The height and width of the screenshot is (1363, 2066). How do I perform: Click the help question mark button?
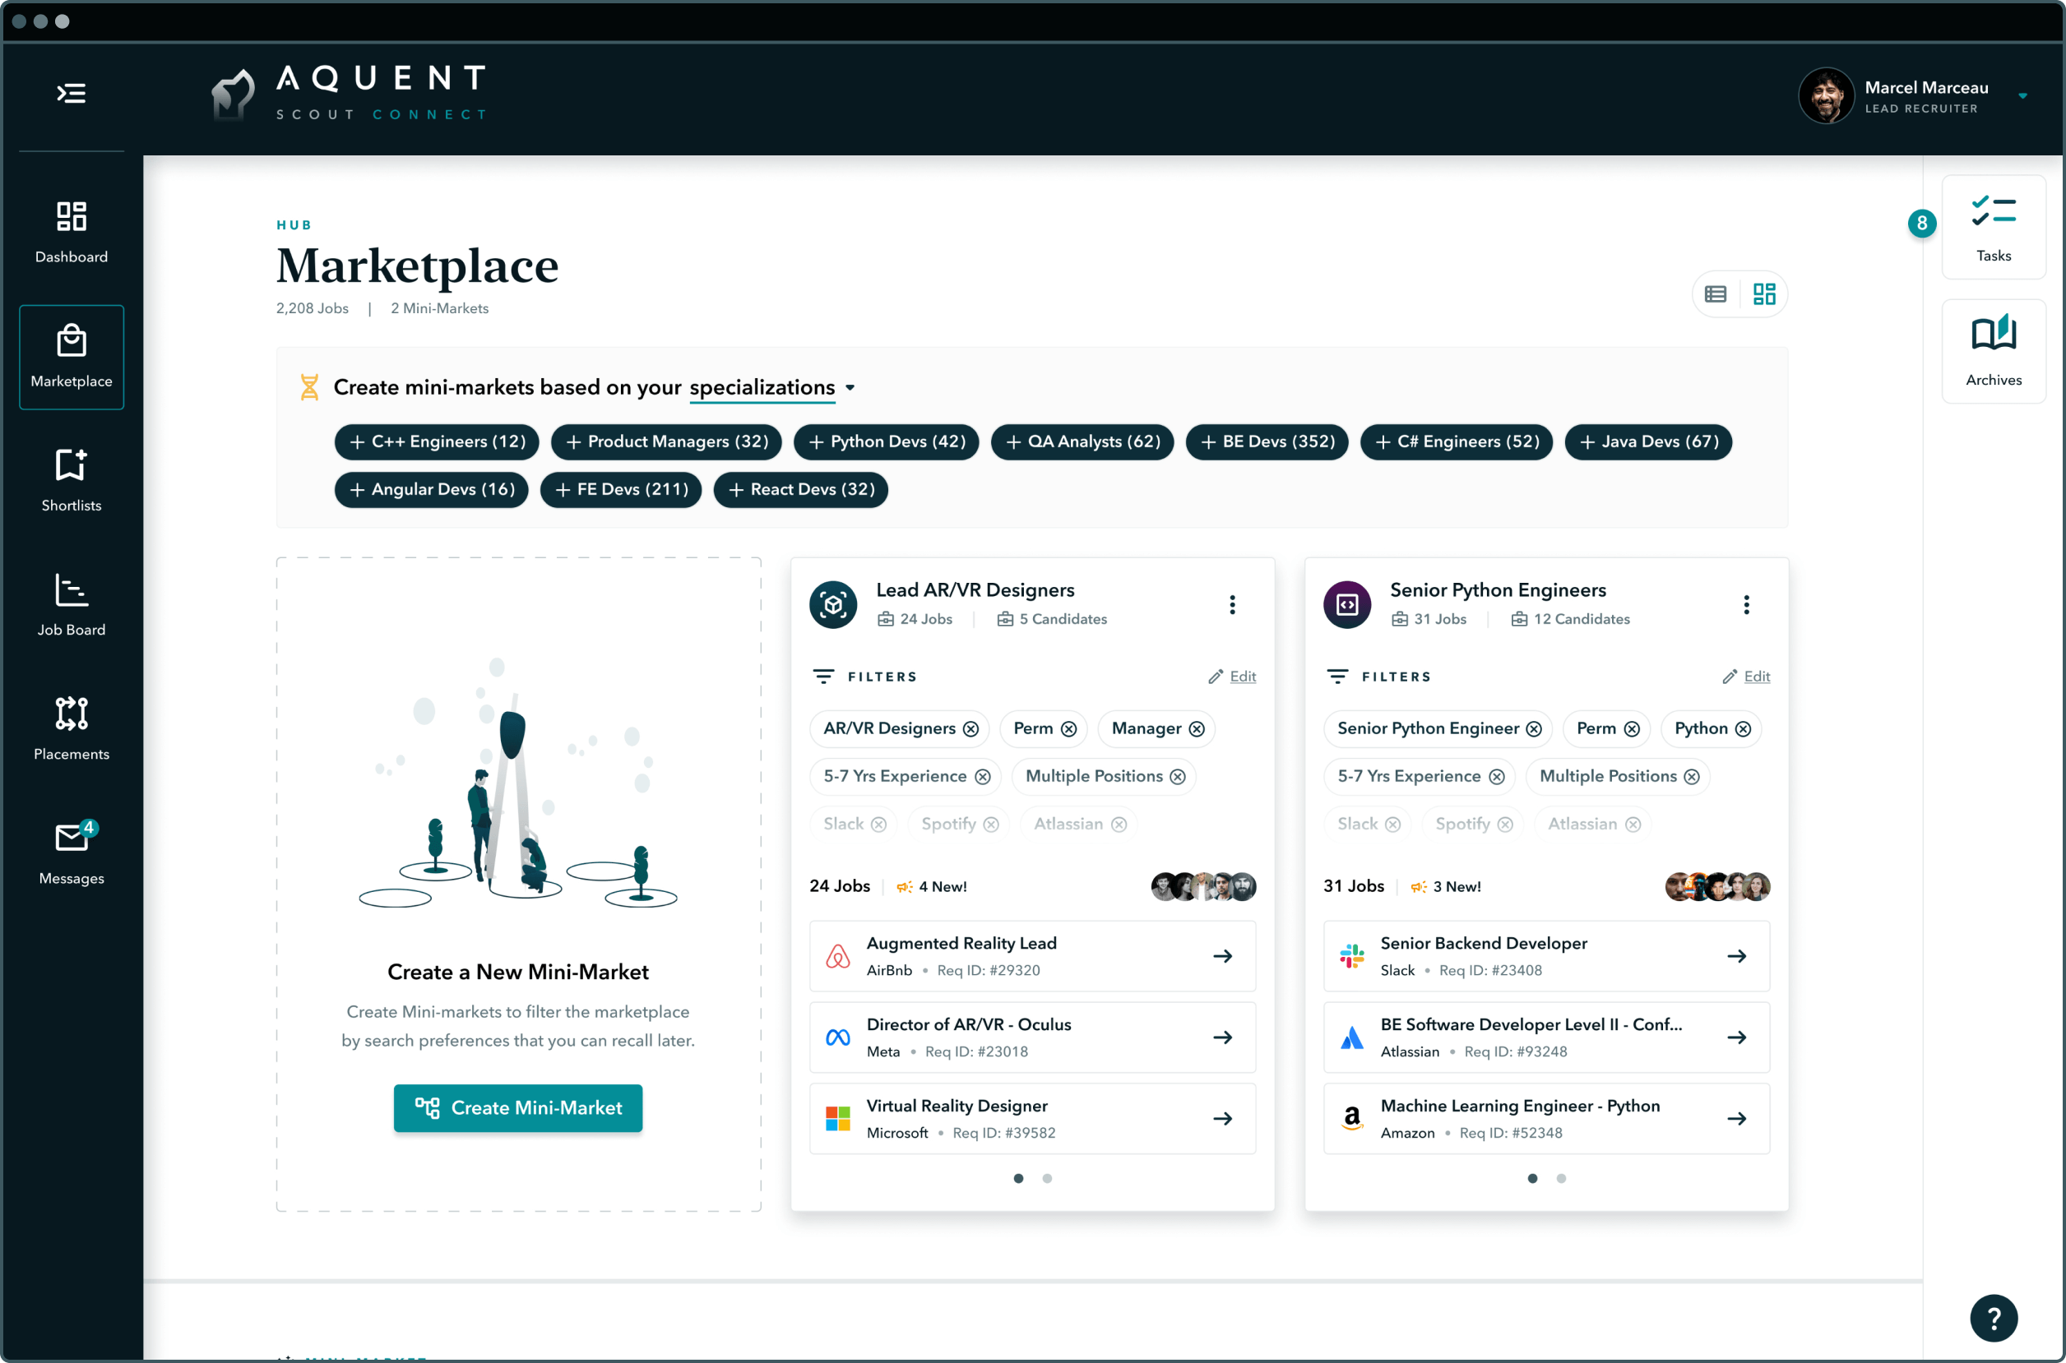coord(1993,1318)
